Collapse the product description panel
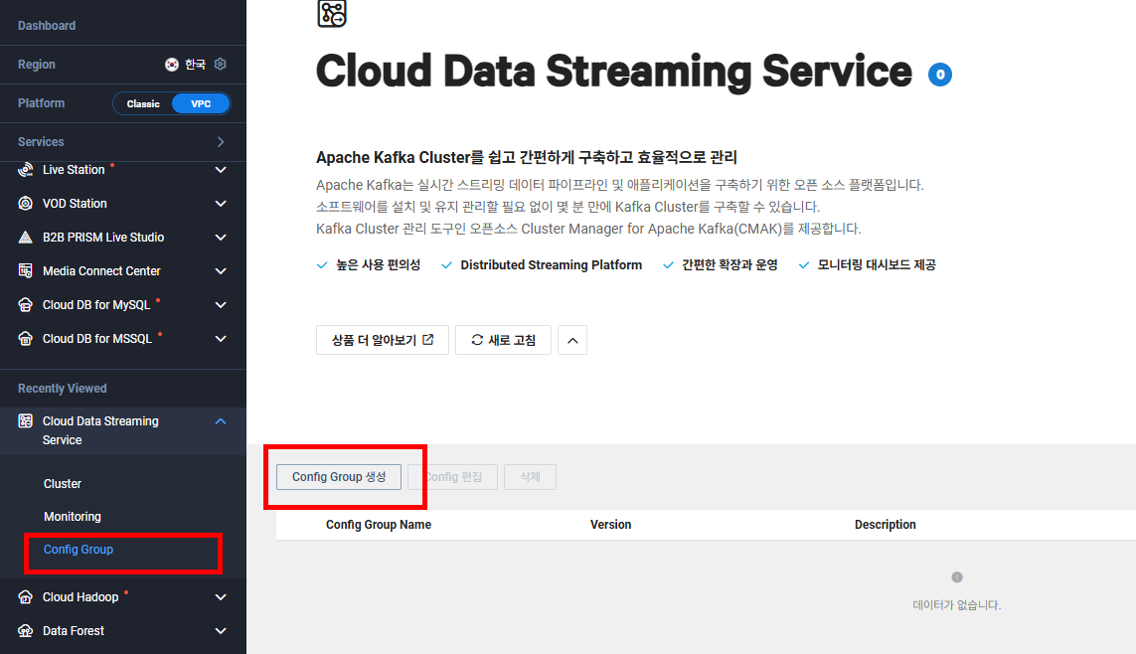 click(572, 340)
